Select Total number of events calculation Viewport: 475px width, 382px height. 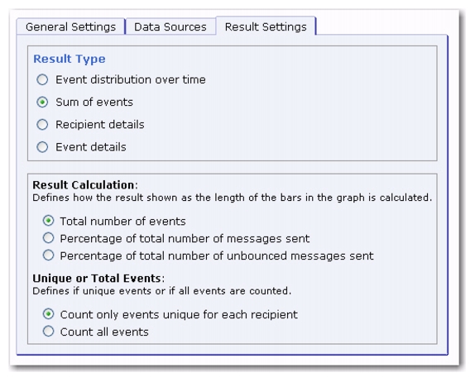point(49,221)
